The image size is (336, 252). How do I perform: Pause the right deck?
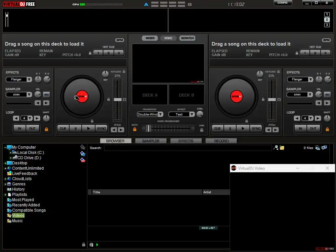[x=230, y=129]
